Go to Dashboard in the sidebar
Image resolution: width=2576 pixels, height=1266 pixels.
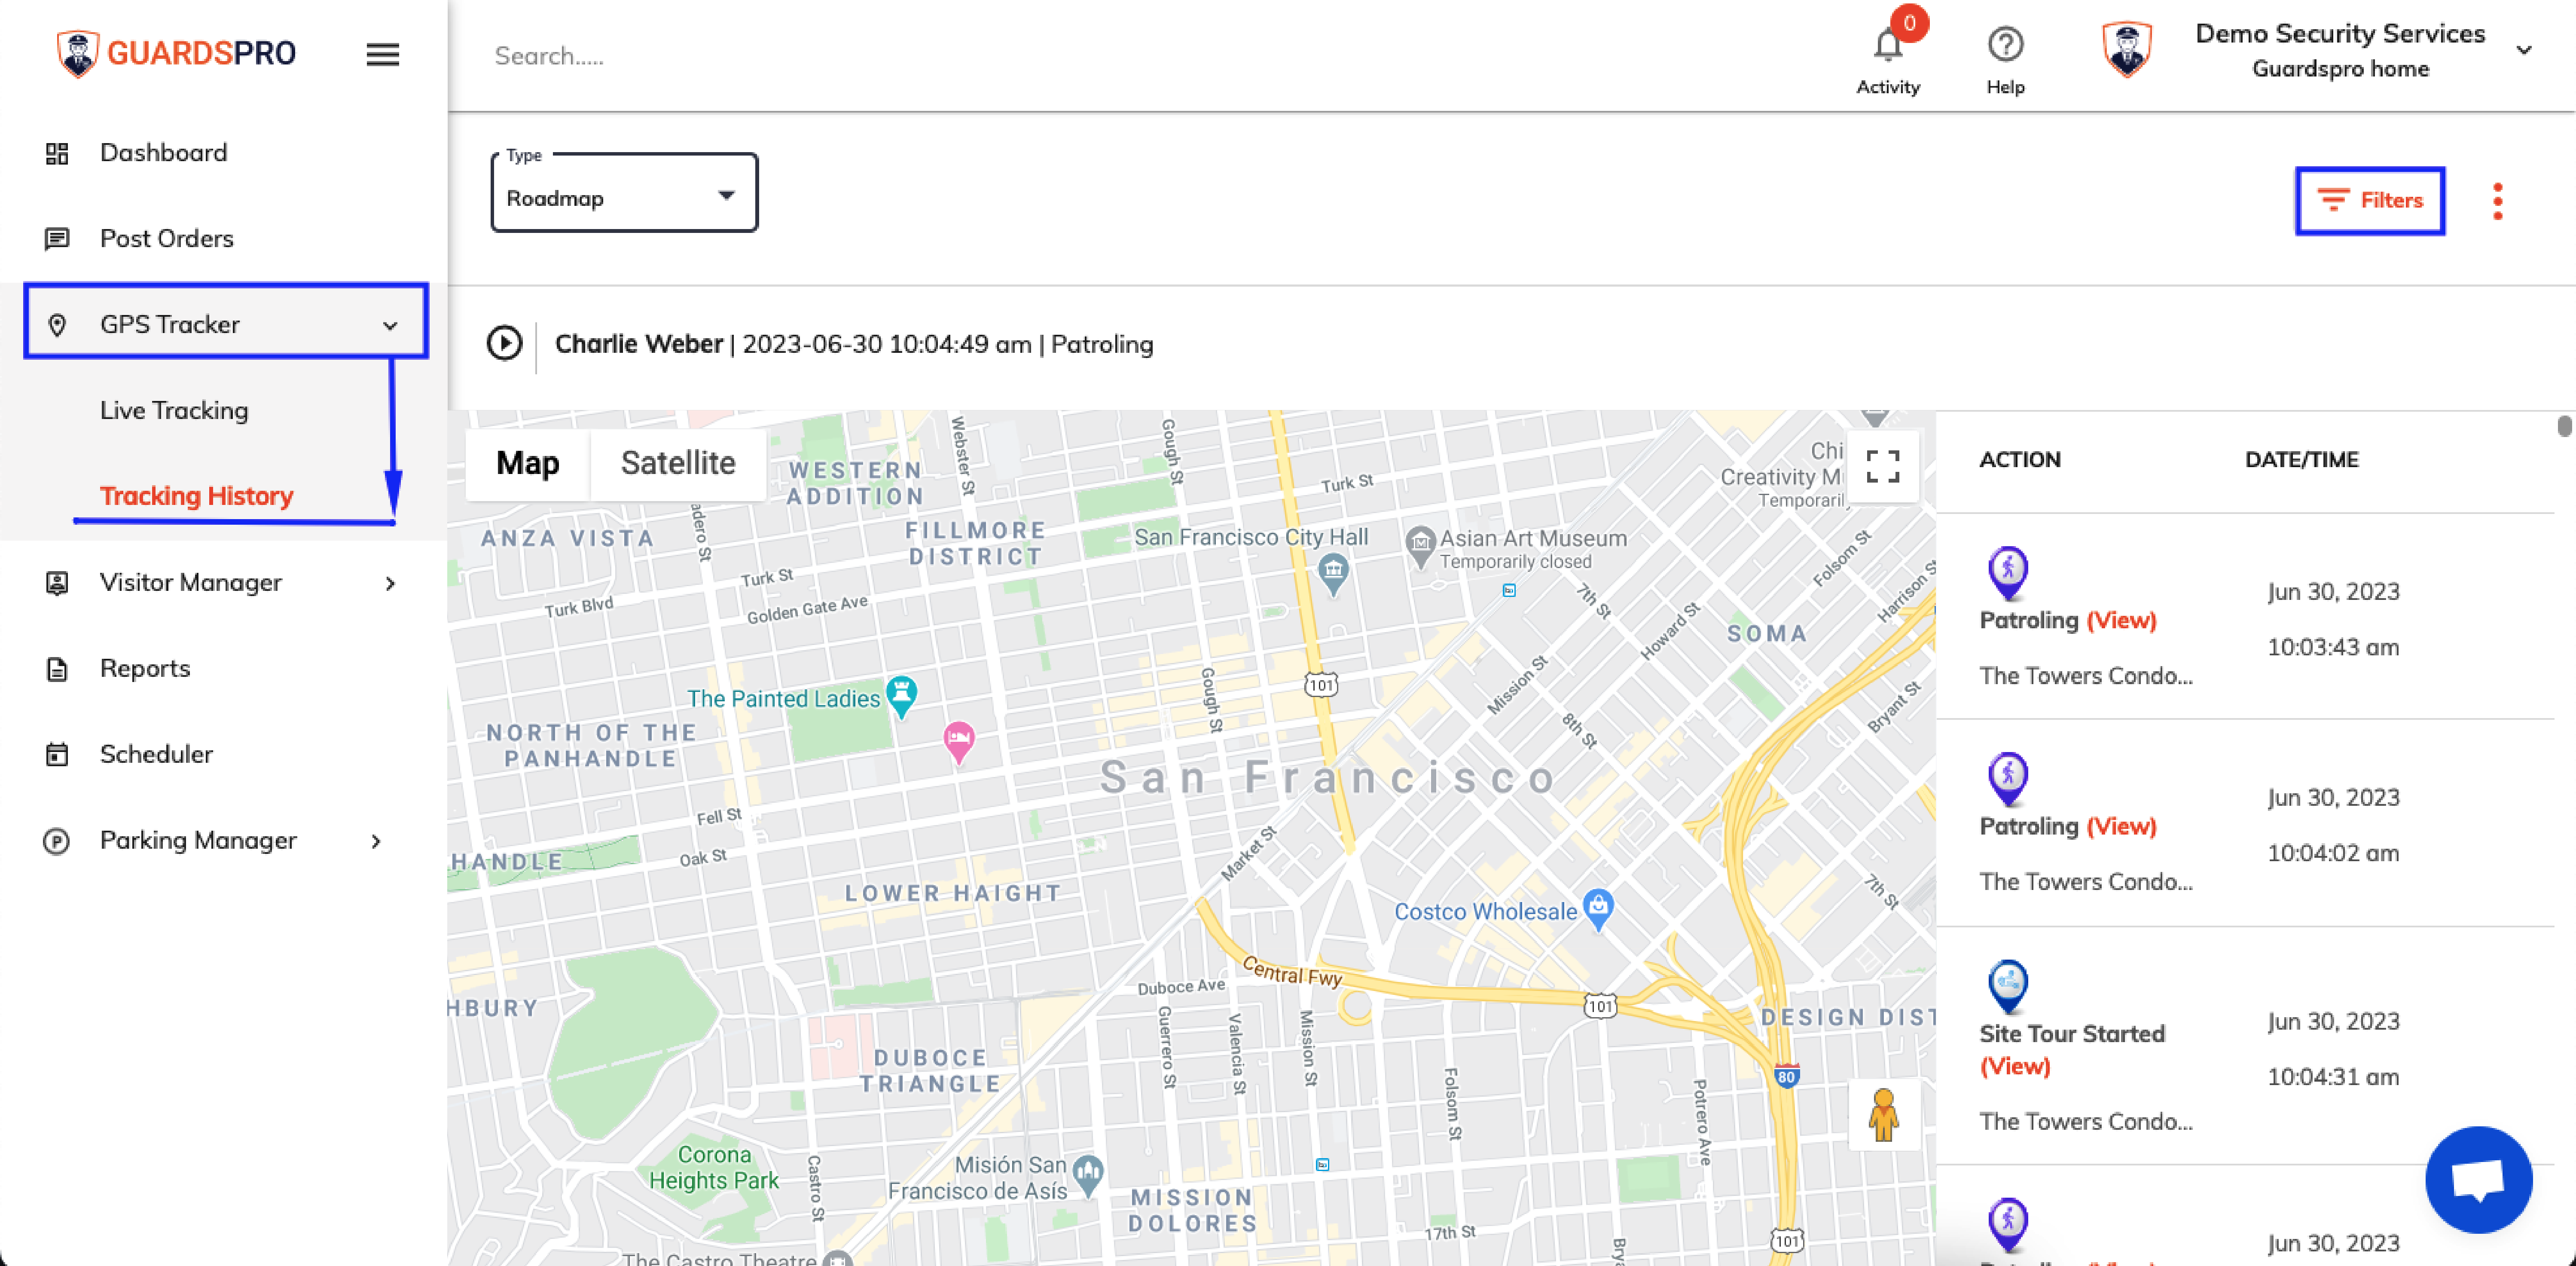pos(164,152)
